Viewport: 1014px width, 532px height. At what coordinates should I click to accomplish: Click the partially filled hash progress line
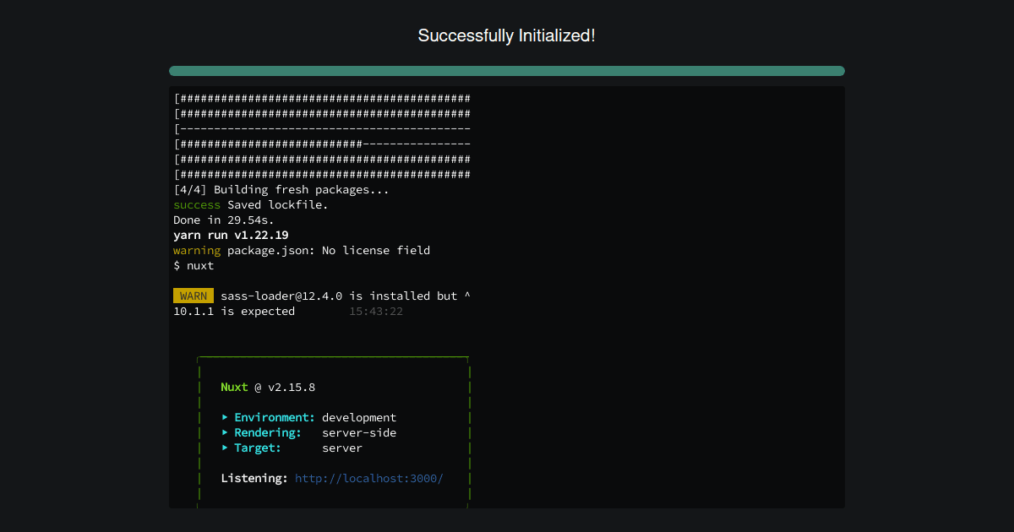click(322, 144)
